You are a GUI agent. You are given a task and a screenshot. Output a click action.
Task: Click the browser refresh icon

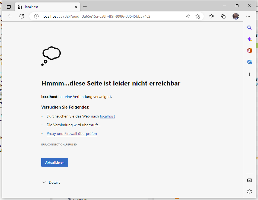[x=22, y=16]
